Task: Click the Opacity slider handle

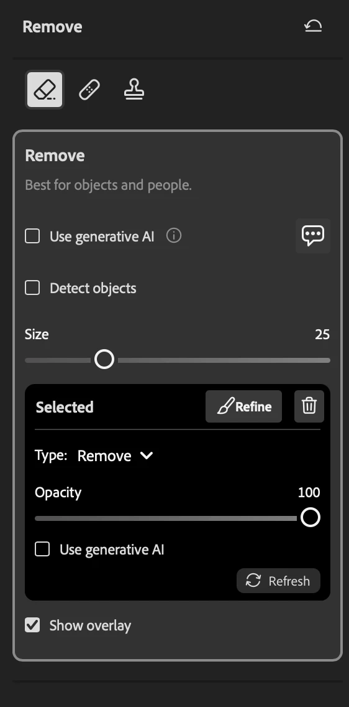Action: click(x=310, y=517)
